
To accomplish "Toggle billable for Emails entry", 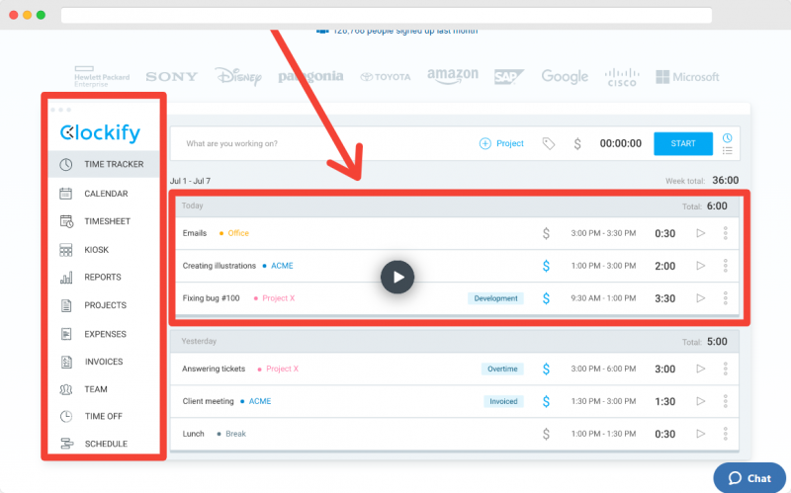I will [546, 233].
